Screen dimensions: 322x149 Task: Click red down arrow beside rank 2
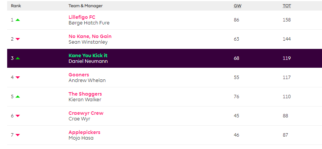(x=18, y=39)
